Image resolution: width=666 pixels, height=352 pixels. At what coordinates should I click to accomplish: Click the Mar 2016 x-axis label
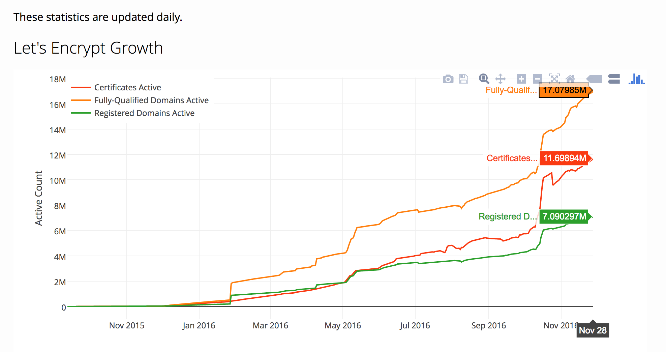pos(270,325)
